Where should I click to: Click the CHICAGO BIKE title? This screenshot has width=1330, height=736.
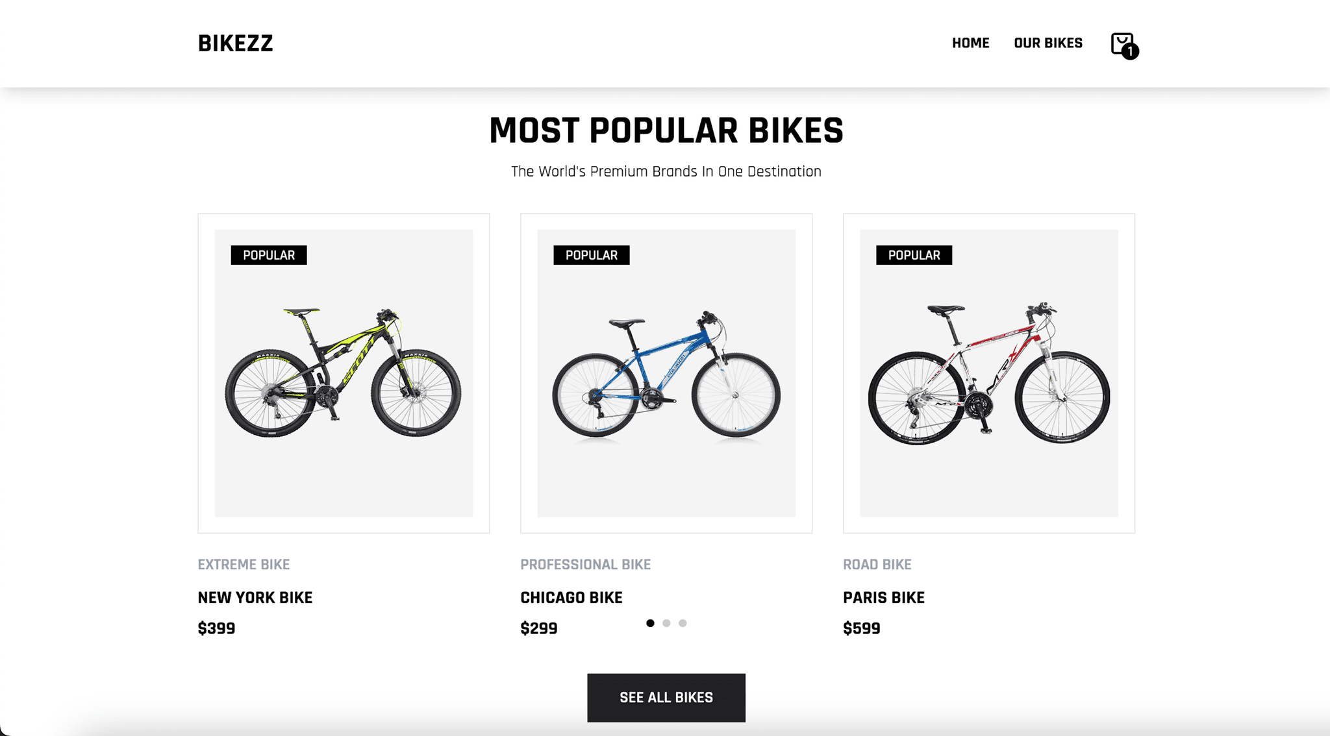point(571,598)
